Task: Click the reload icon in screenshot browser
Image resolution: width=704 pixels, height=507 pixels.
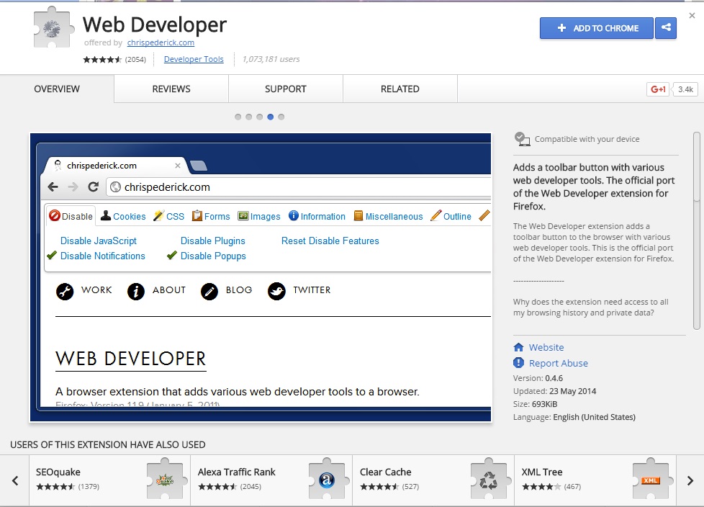Action: pos(94,187)
